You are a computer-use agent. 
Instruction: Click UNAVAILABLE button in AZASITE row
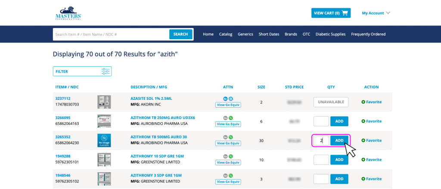tap(331, 102)
